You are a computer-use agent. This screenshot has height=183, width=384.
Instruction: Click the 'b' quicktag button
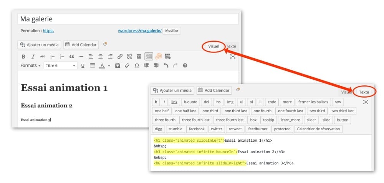click(x=156, y=102)
